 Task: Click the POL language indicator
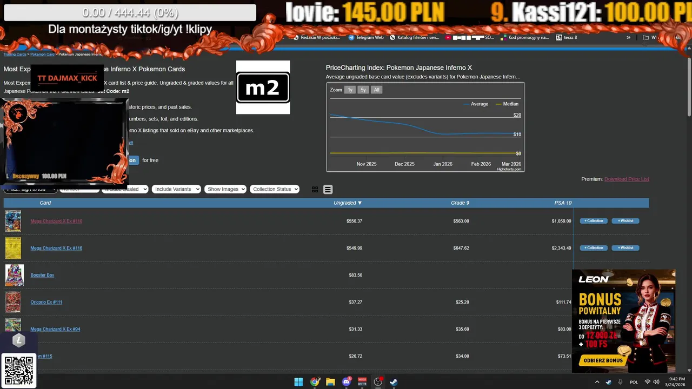pyautogui.click(x=634, y=382)
